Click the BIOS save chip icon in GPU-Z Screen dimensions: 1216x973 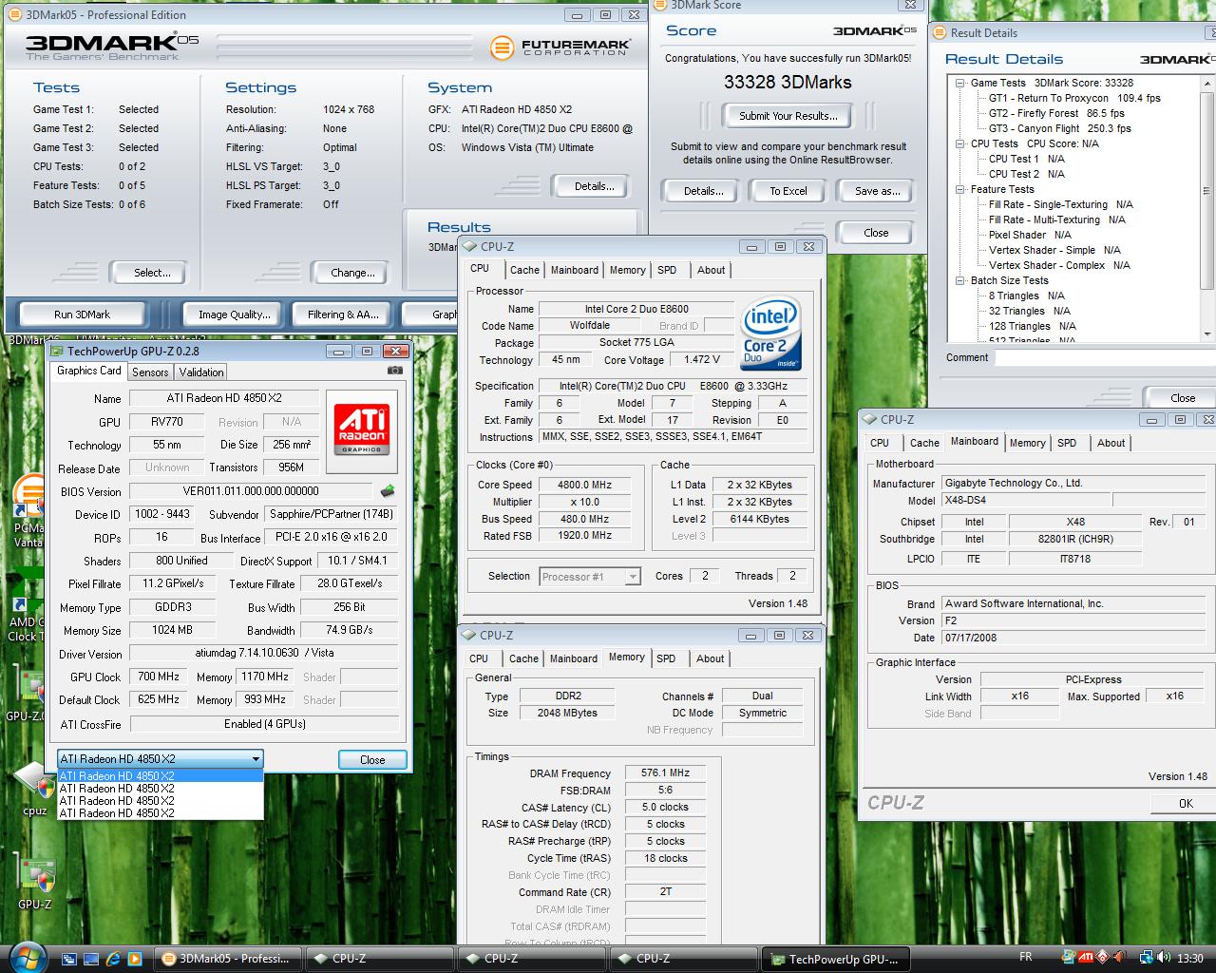[x=388, y=491]
